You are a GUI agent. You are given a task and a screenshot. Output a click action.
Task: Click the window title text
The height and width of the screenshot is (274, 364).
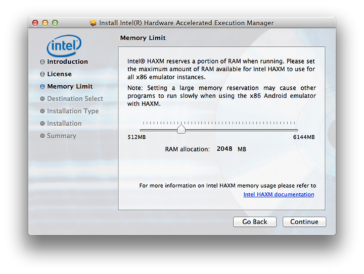[187, 23]
